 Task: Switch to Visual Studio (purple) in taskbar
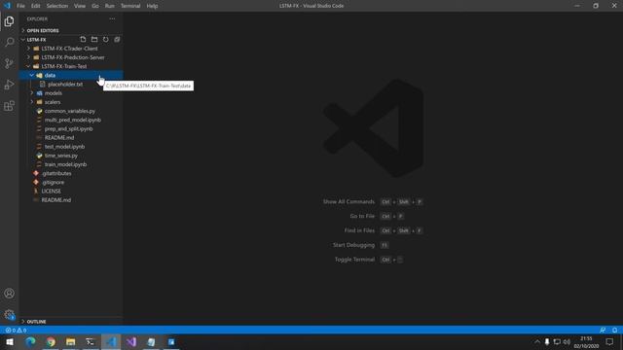(131, 341)
